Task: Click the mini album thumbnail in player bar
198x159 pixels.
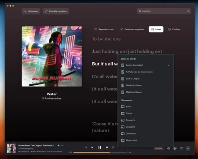Action: (x=11, y=148)
